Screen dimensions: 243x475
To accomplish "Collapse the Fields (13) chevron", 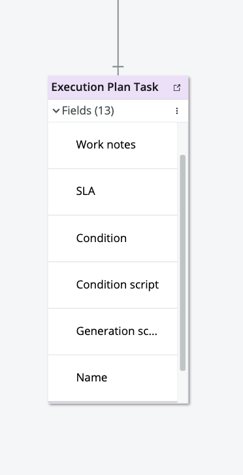I will 56,111.
